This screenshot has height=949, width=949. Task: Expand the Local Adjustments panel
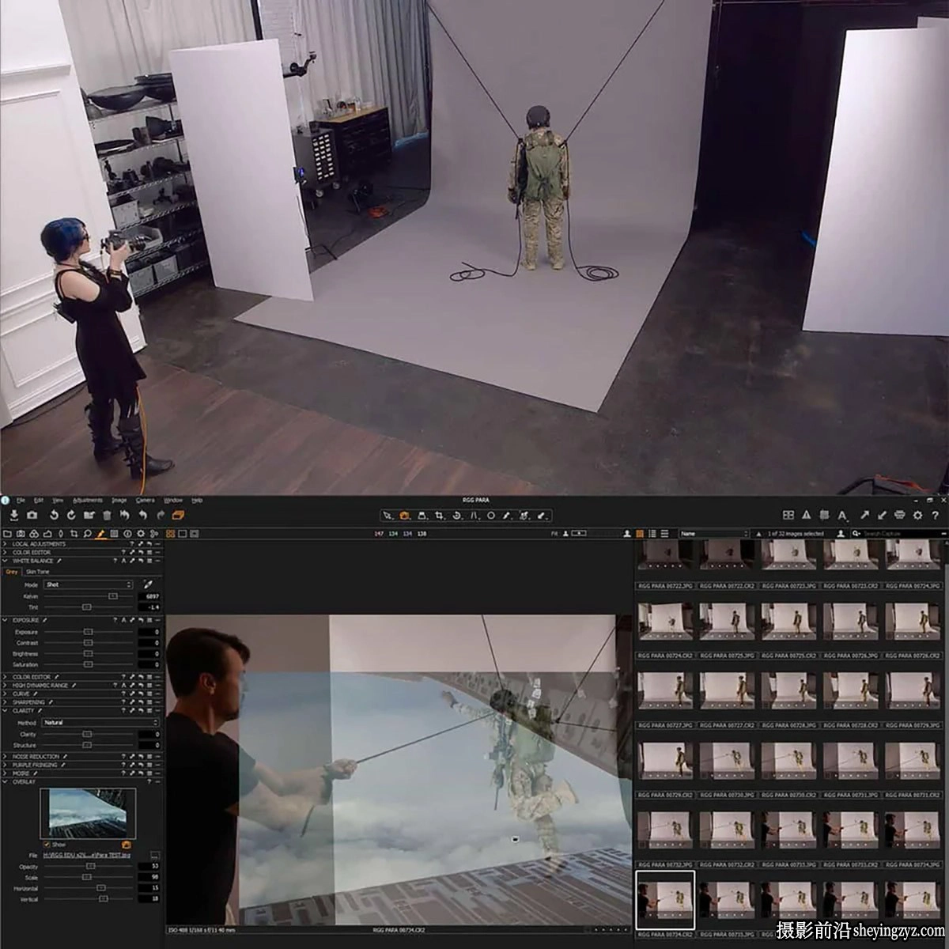tap(5, 544)
